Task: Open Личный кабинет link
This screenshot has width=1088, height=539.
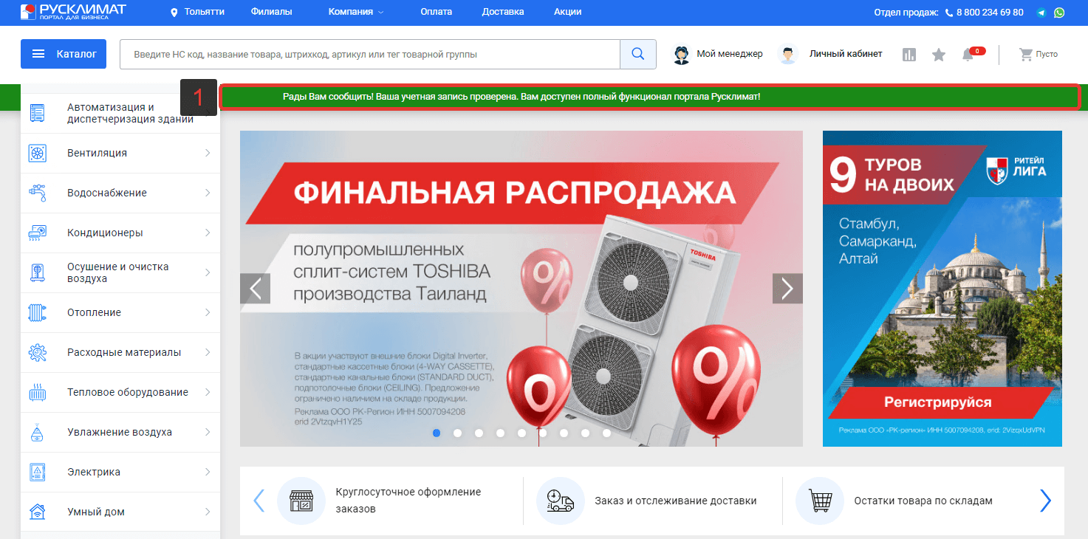Action: 846,54
